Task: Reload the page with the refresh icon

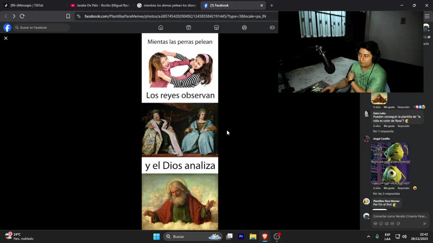Action: tap(22, 16)
